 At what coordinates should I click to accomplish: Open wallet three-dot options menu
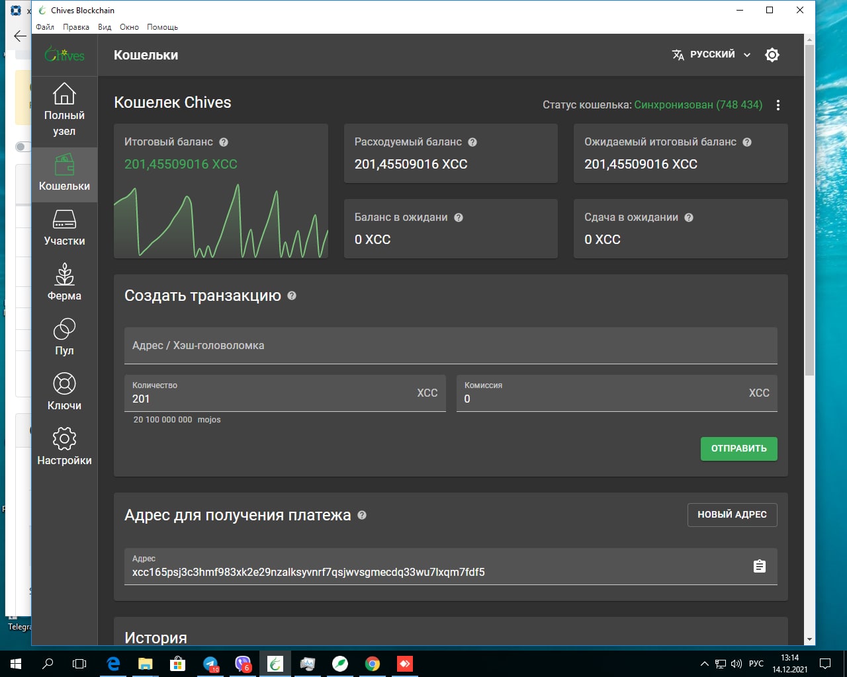pyautogui.click(x=778, y=105)
